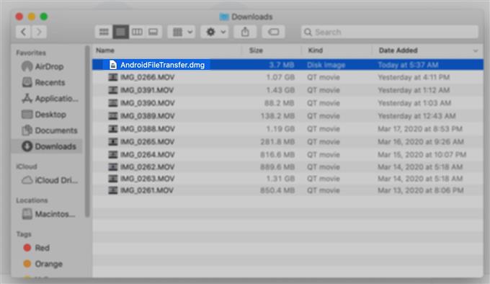
Task: Click the Search field
Action: click(x=390, y=32)
